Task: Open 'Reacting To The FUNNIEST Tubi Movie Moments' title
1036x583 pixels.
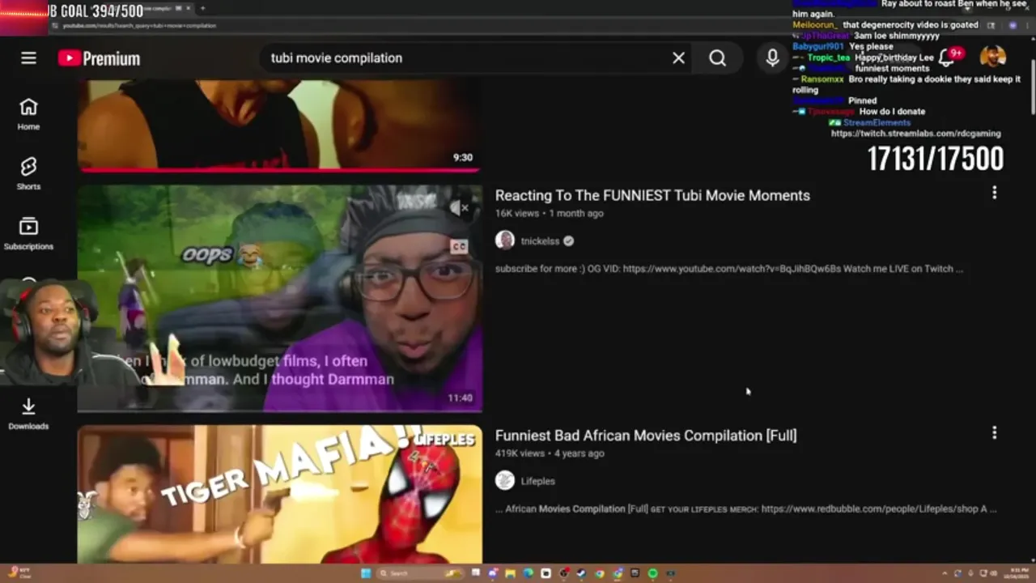Action: [652, 195]
